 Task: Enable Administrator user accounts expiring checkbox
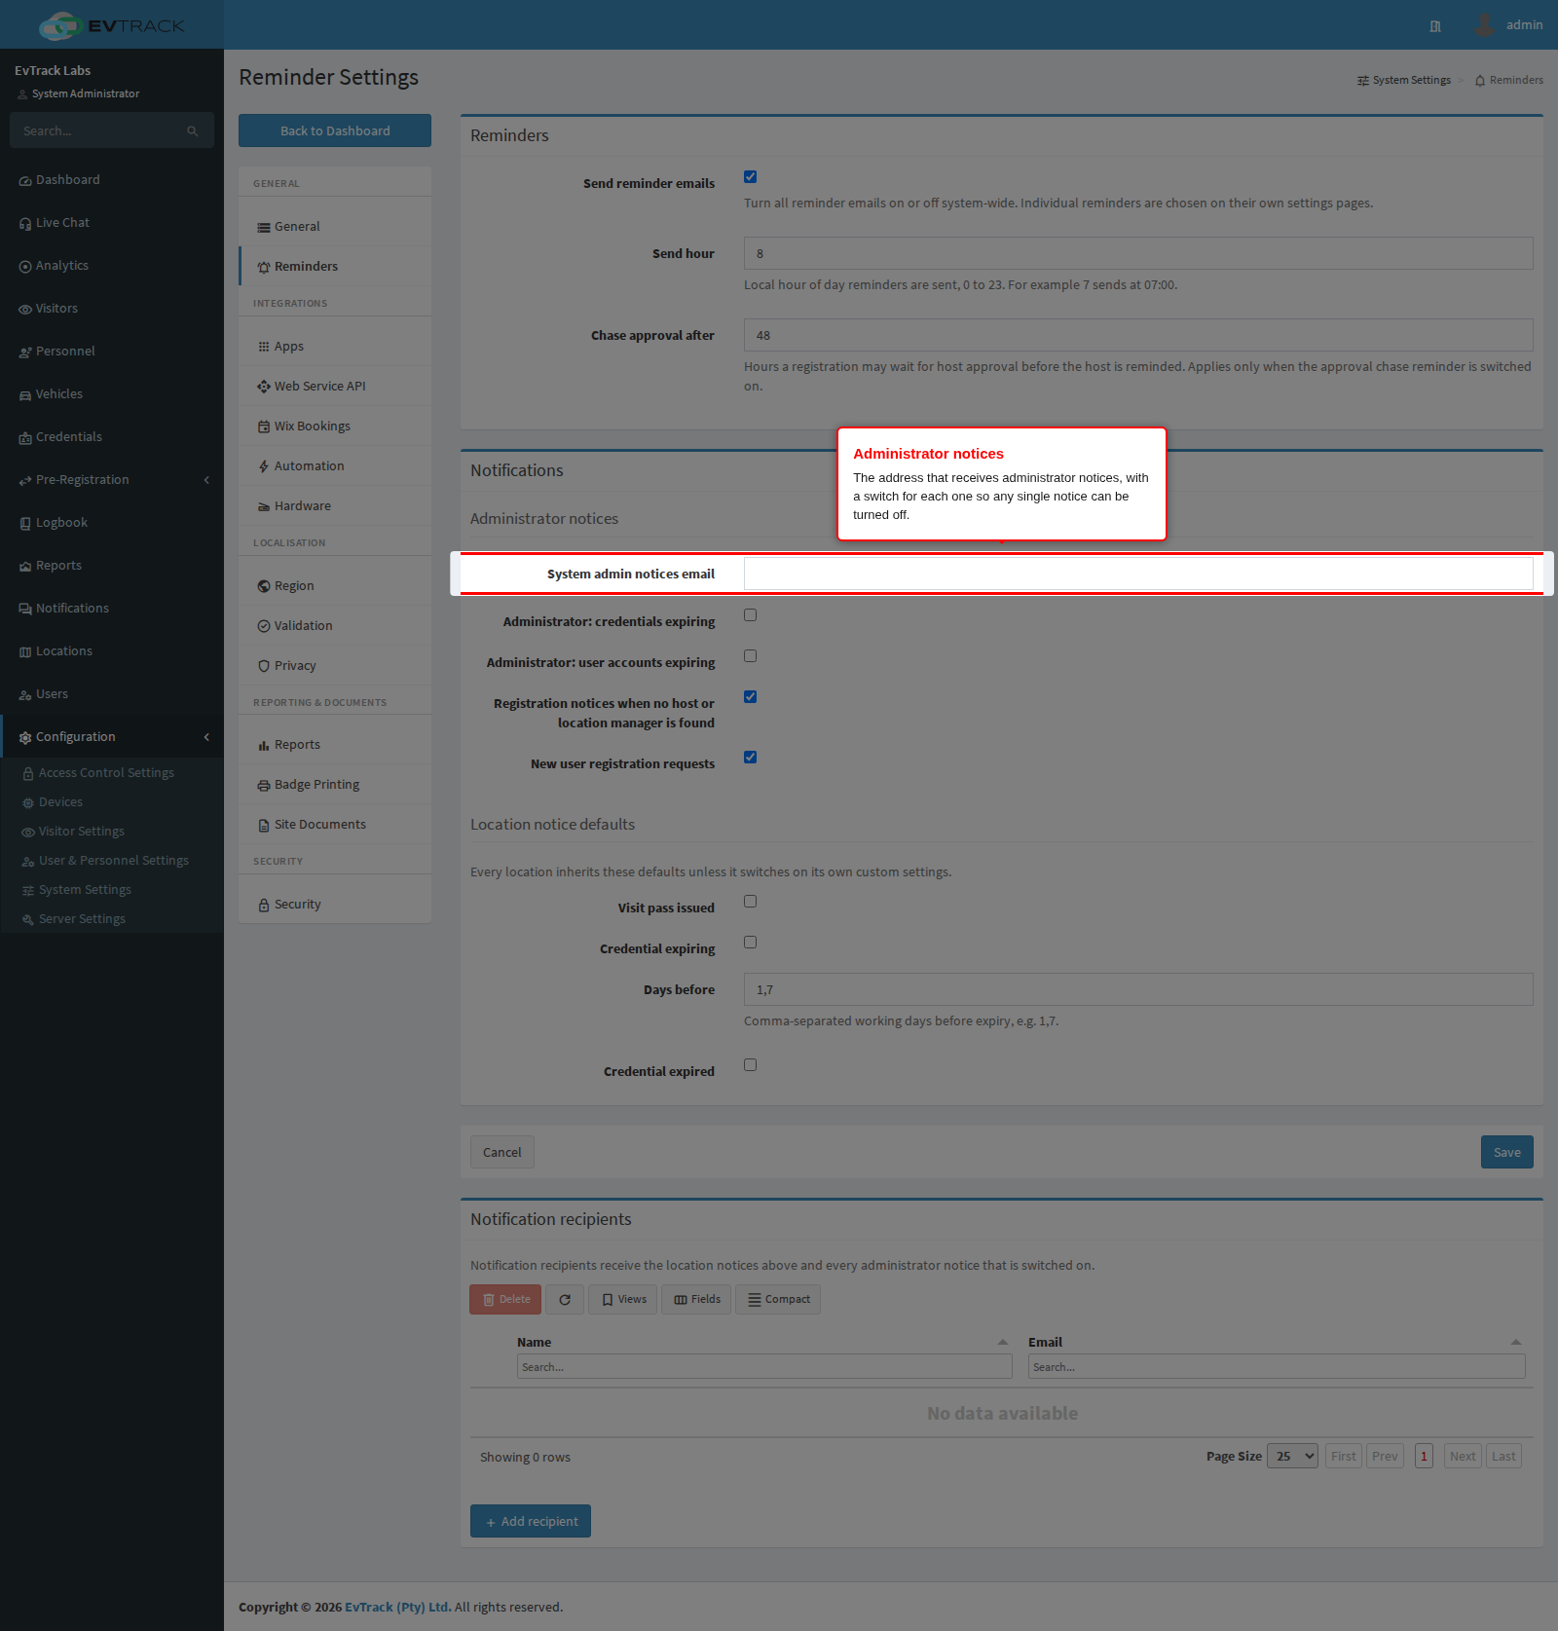[x=750, y=656]
